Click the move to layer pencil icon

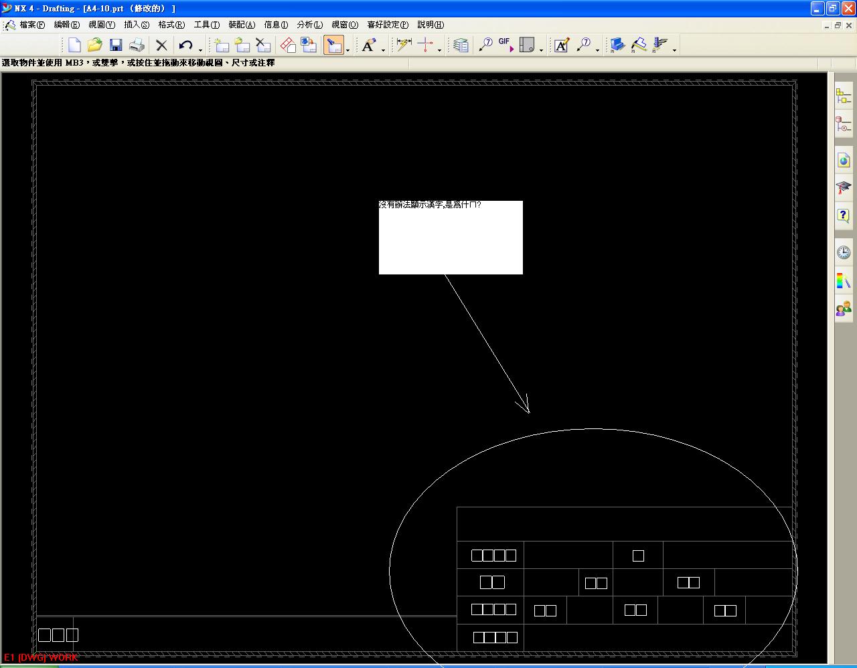639,45
